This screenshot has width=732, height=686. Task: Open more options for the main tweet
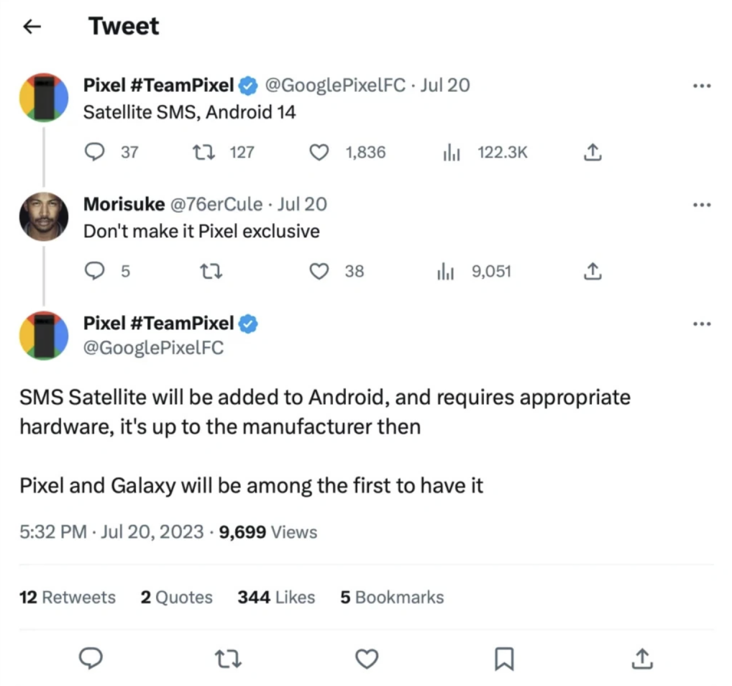(701, 324)
